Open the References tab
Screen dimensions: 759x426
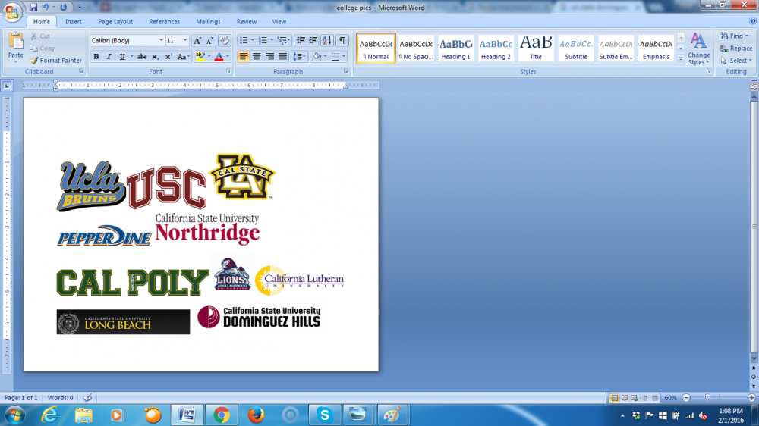164,22
